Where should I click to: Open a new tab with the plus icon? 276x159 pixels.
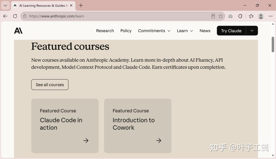point(81,5)
